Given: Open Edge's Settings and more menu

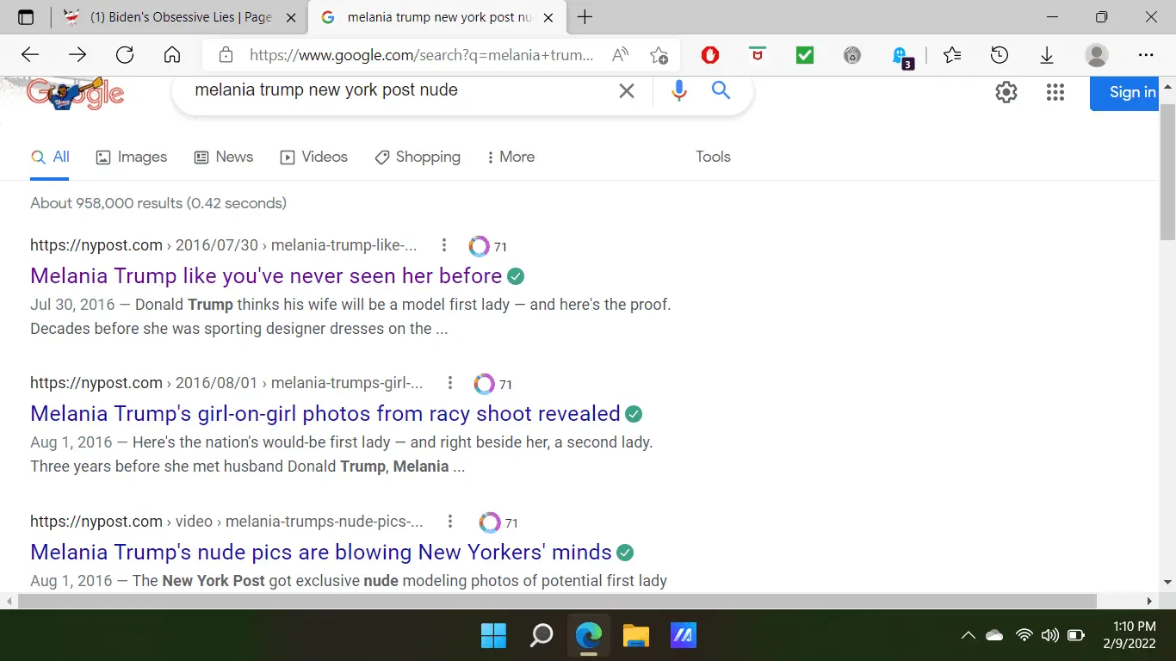Looking at the screenshot, I should (1146, 54).
